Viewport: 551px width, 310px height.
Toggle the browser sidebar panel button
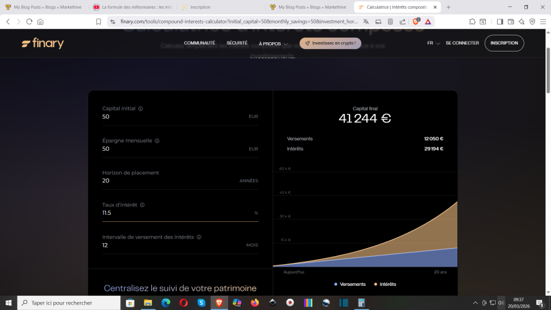pyautogui.click(x=500, y=21)
